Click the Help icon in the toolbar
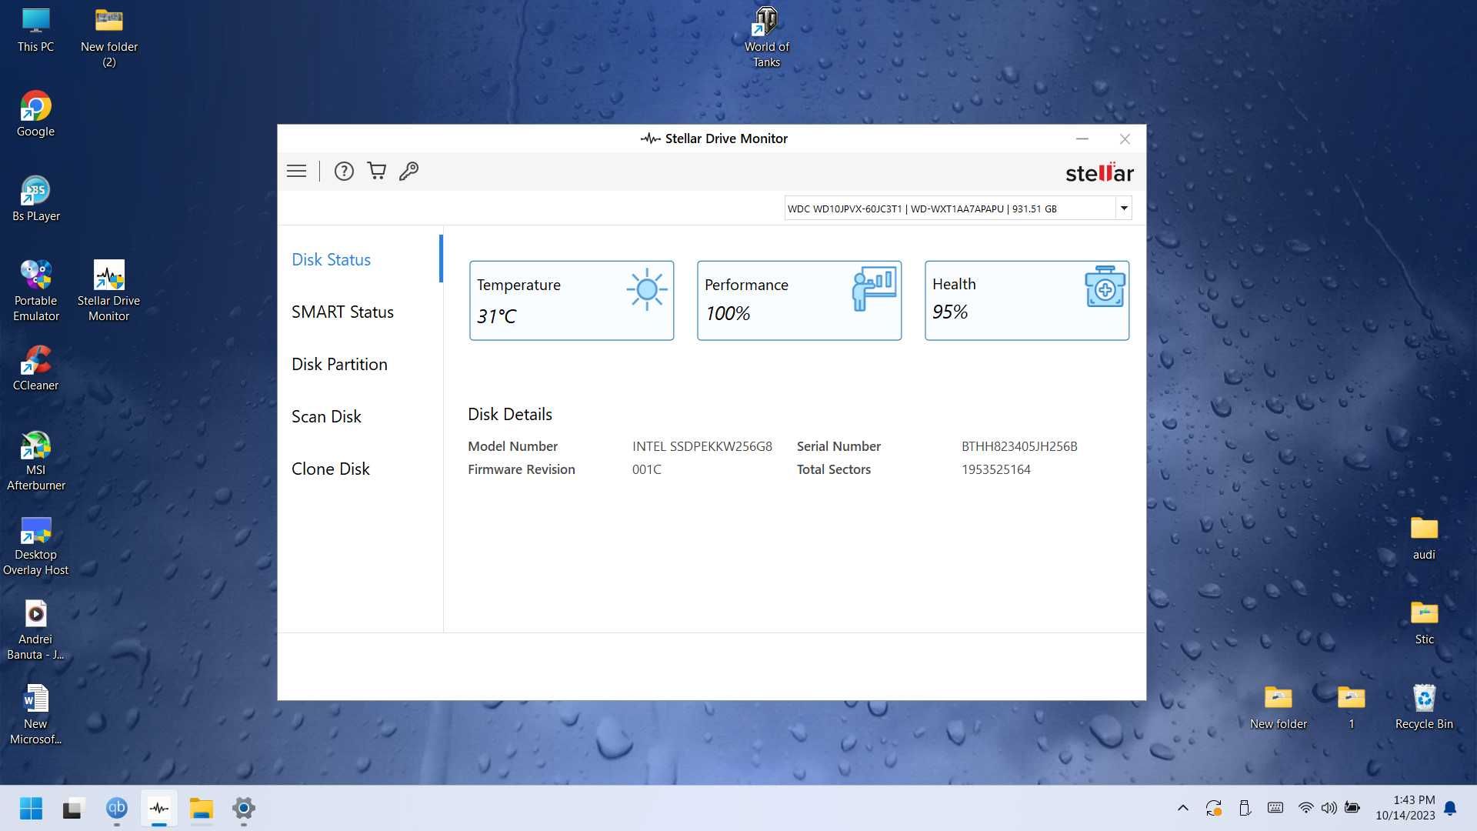Image resolution: width=1477 pixels, height=831 pixels. click(343, 171)
